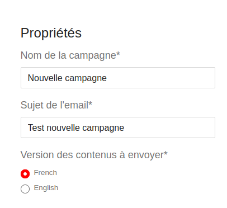Image resolution: width=227 pixels, height=208 pixels.
Task: Click the "Sujet de l'email*" field label
Action: coord(56,105)
